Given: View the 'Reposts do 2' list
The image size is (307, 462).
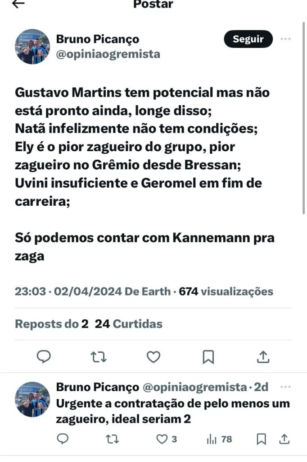Looking at the screenshot, I should coord(52,323).
